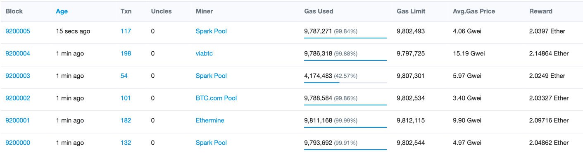This screenshot has height=155, width=583.
Task: Select the Miner column header
Action: 205,11
